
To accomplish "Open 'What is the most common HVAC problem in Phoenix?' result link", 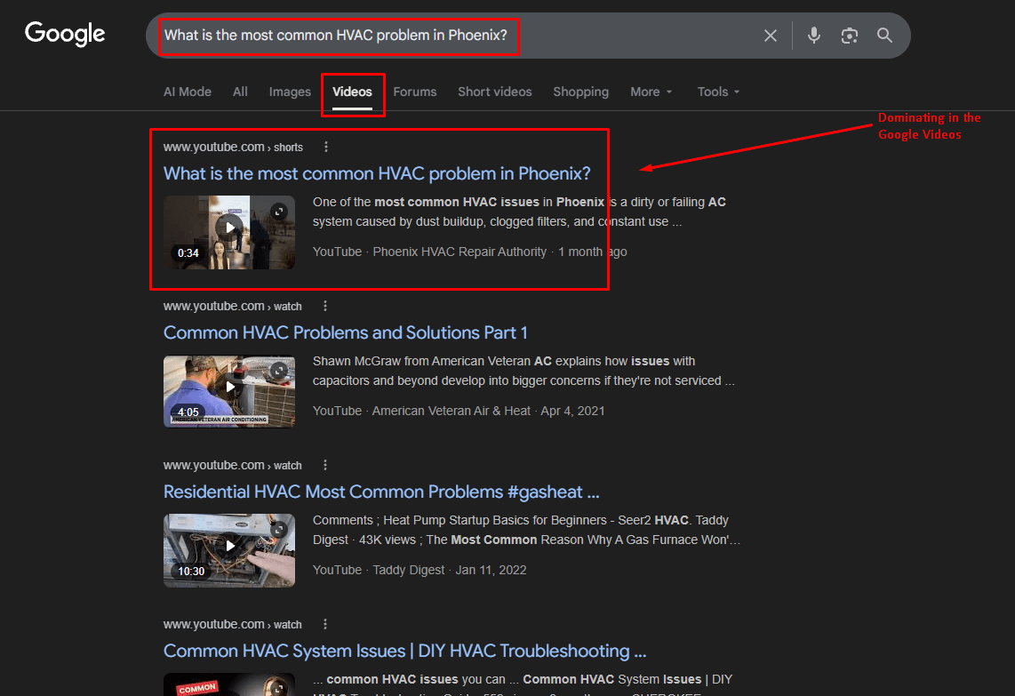I will coord(377,173).
